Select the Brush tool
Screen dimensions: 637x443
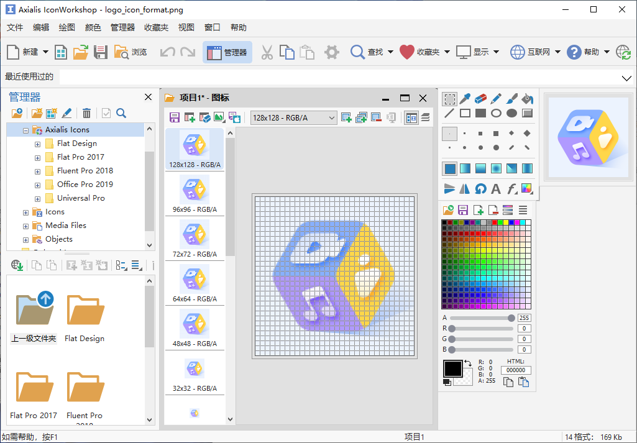pos(512,99)
